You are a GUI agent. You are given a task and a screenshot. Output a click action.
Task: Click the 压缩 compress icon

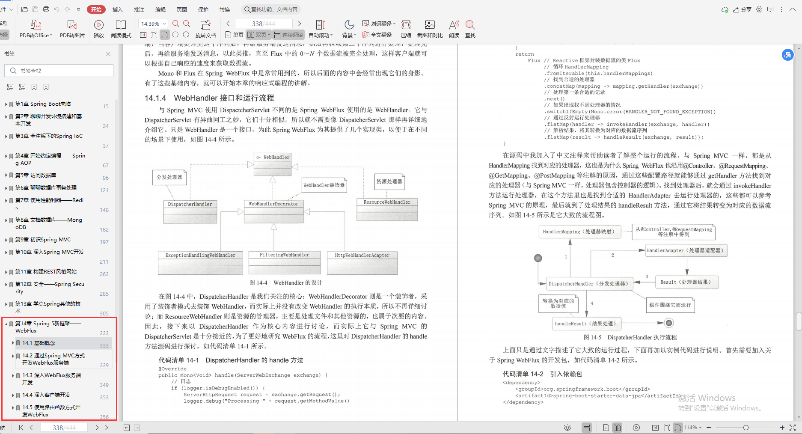pyautogui.click(x=406, y=29)
